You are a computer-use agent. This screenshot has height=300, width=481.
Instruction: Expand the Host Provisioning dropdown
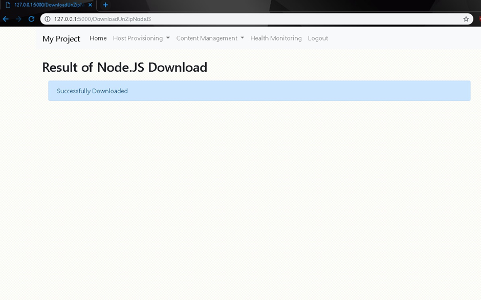(138, 38)
